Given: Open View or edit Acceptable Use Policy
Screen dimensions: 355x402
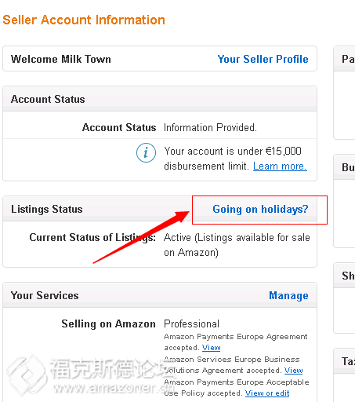Looking at the screenshot, I should pyautogui.click(x=267, y=393).
